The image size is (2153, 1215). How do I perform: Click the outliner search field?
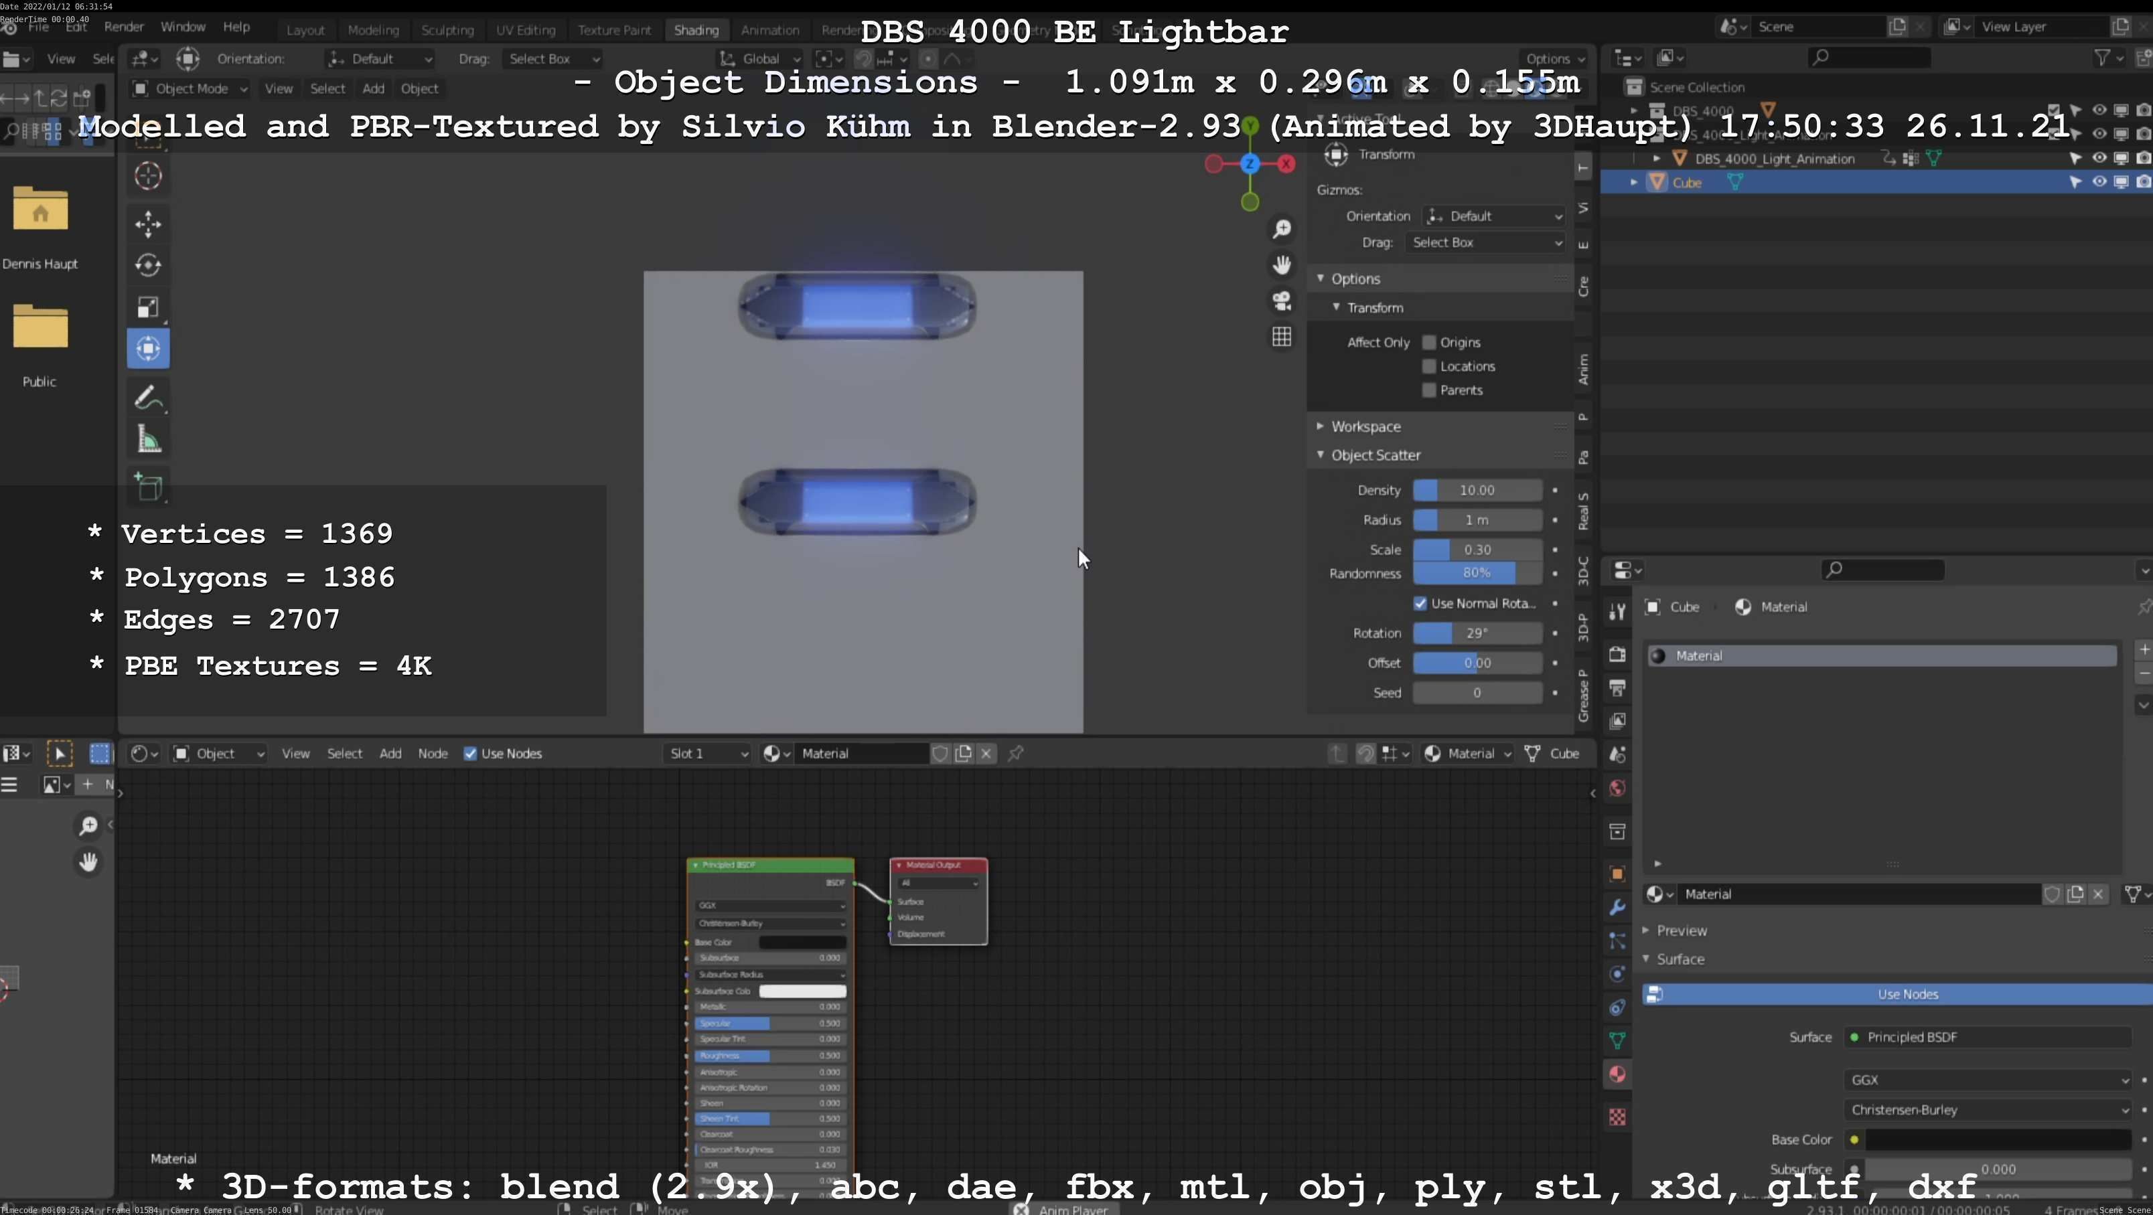(1869, 57)
